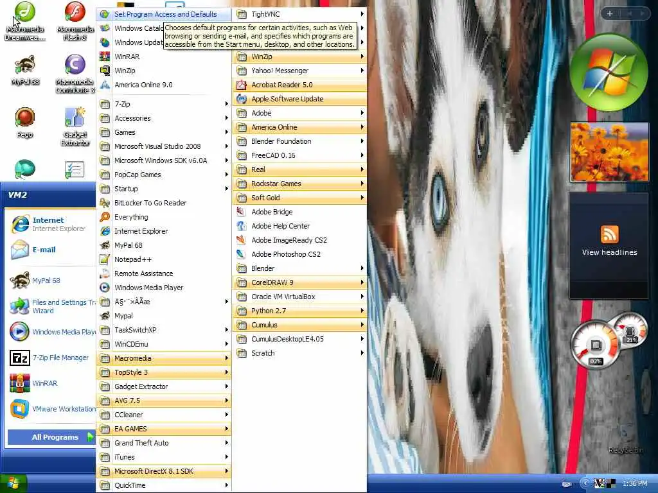Open CCleaner program folder
The height and width of the screenshot is (493, 658).
tap(164, 415)
